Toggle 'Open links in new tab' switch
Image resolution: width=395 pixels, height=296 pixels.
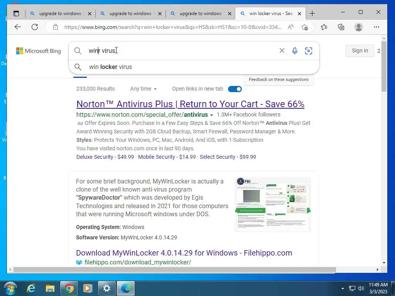click(x=235, y=89)
